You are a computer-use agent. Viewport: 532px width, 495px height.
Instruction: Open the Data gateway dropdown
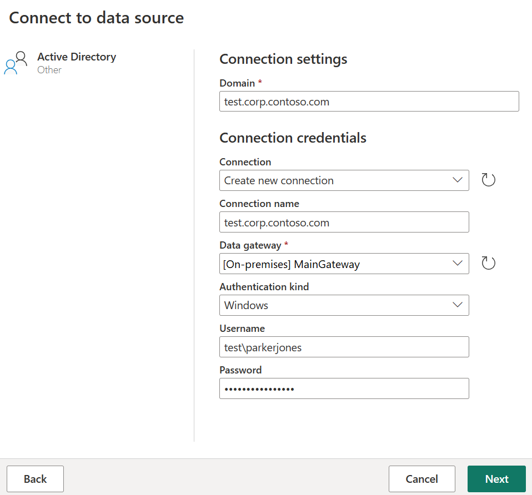(344, 264)
